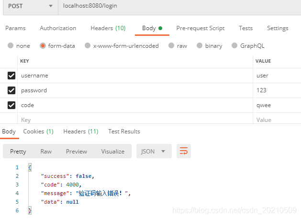Click the code key cell
Screen dimensions: 301x219
tap(135, 105)
